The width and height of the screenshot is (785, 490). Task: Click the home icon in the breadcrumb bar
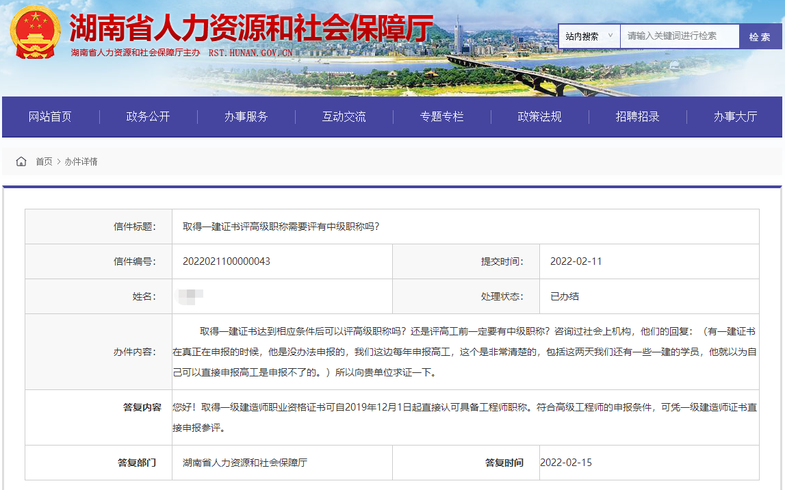(x=21, y=161)
